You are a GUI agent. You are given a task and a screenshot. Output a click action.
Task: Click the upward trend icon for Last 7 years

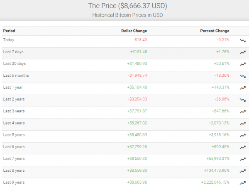(x=243, y=159)
